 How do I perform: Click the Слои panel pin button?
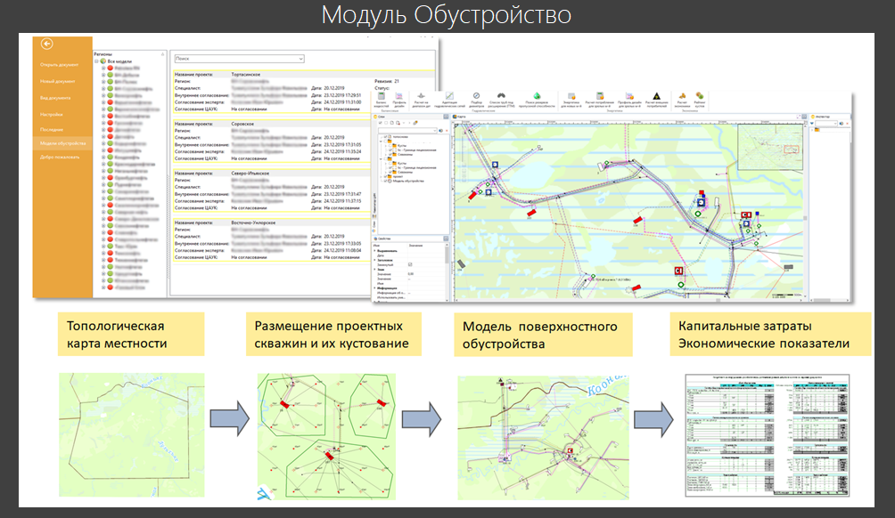pos(446,117)
